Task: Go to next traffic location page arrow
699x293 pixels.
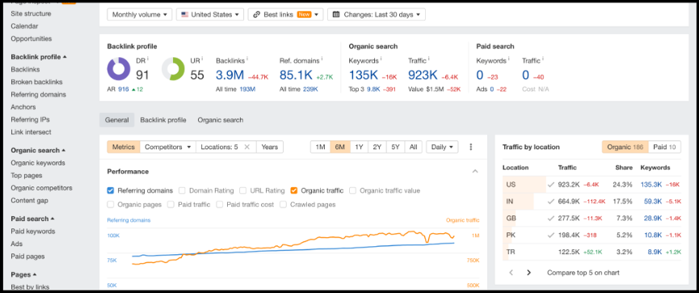Action: click(x=528, y=273)
